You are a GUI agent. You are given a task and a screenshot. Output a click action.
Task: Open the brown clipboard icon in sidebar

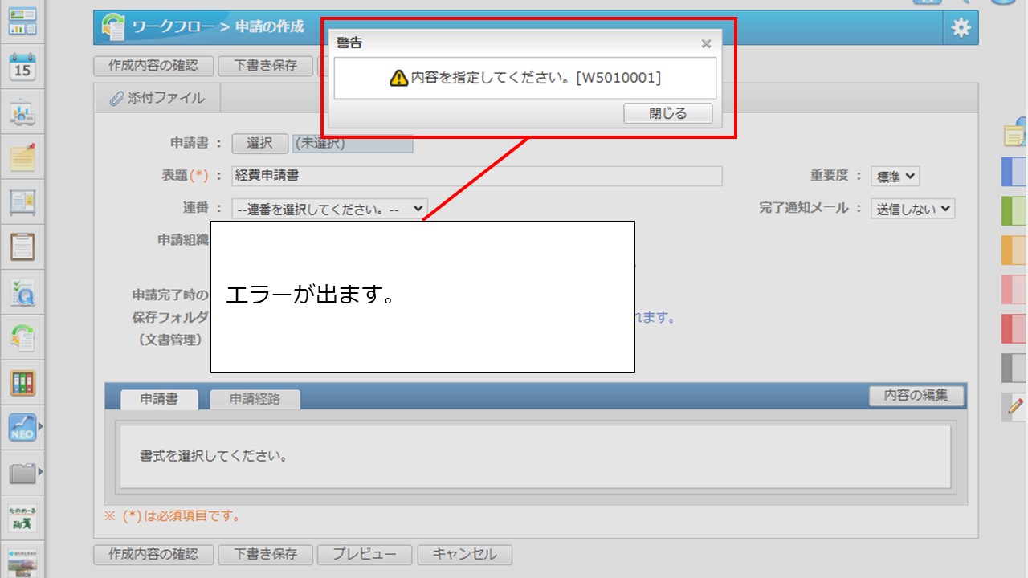point(23,246)
